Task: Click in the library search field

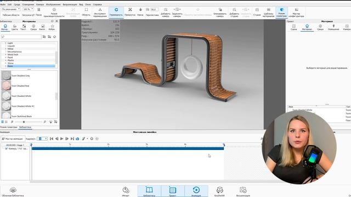Action: pos(21,37)
